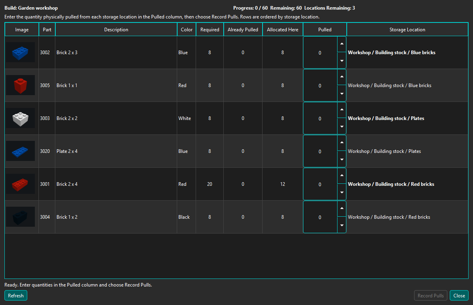Click the Record Pulls button
Image resolution: width=473 pixels, height=305 pixels.
(x=431, y=296)
